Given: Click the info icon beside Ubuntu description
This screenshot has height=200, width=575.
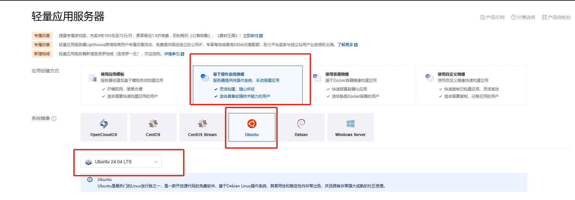Looking at the screenshot, I should coord(90,180).
